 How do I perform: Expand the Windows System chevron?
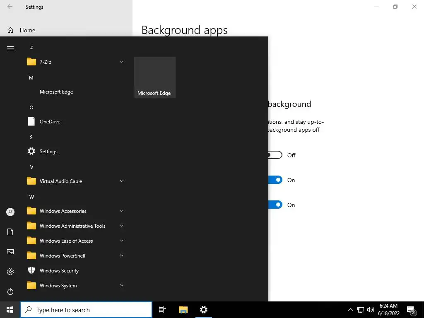pyautogui.click(x=122, y=286)
